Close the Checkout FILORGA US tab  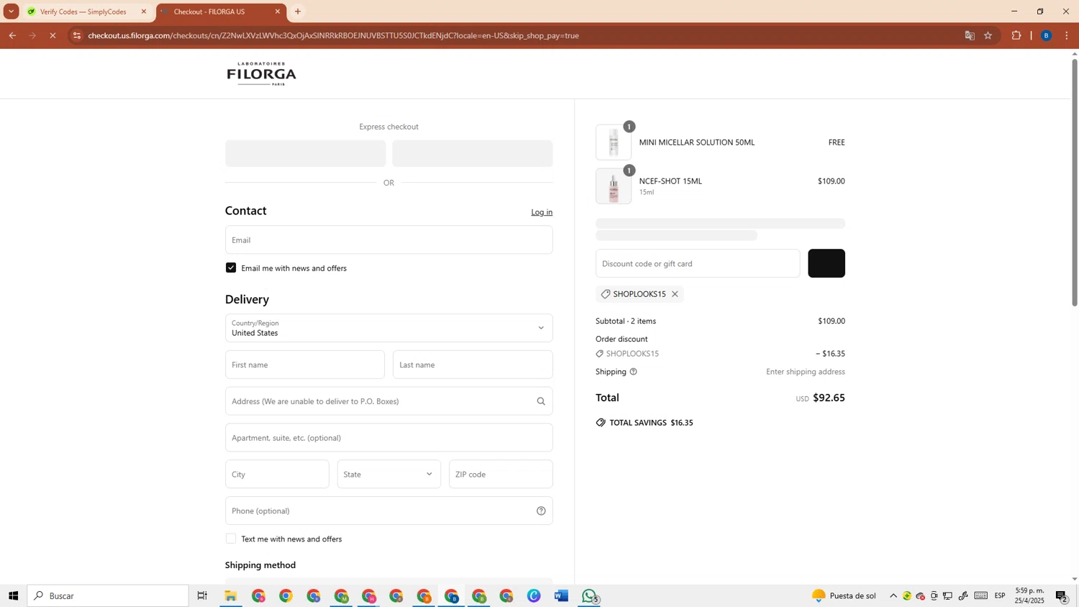278,12
